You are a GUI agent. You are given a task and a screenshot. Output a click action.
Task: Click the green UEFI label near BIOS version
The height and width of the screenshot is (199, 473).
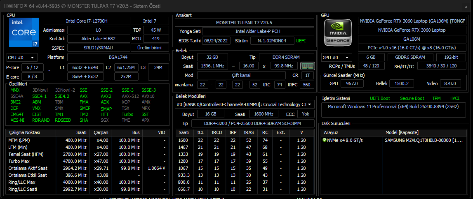(x=301, y=41)
